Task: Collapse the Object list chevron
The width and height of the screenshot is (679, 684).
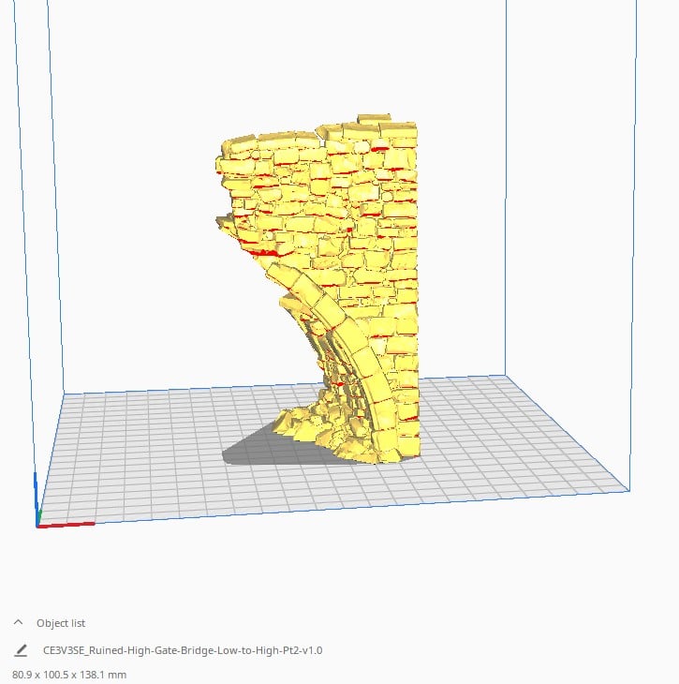Action: tap(18, 623)
